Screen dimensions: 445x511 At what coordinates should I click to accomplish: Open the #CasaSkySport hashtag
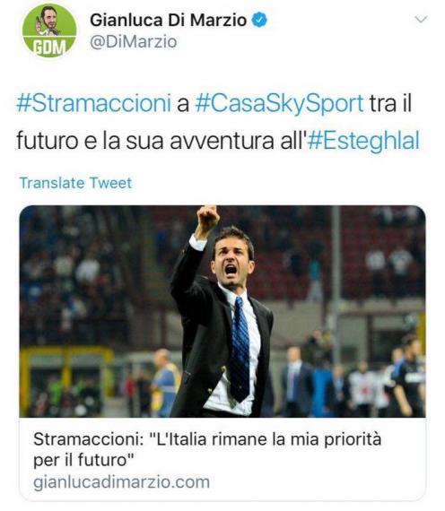pos(279,103)
